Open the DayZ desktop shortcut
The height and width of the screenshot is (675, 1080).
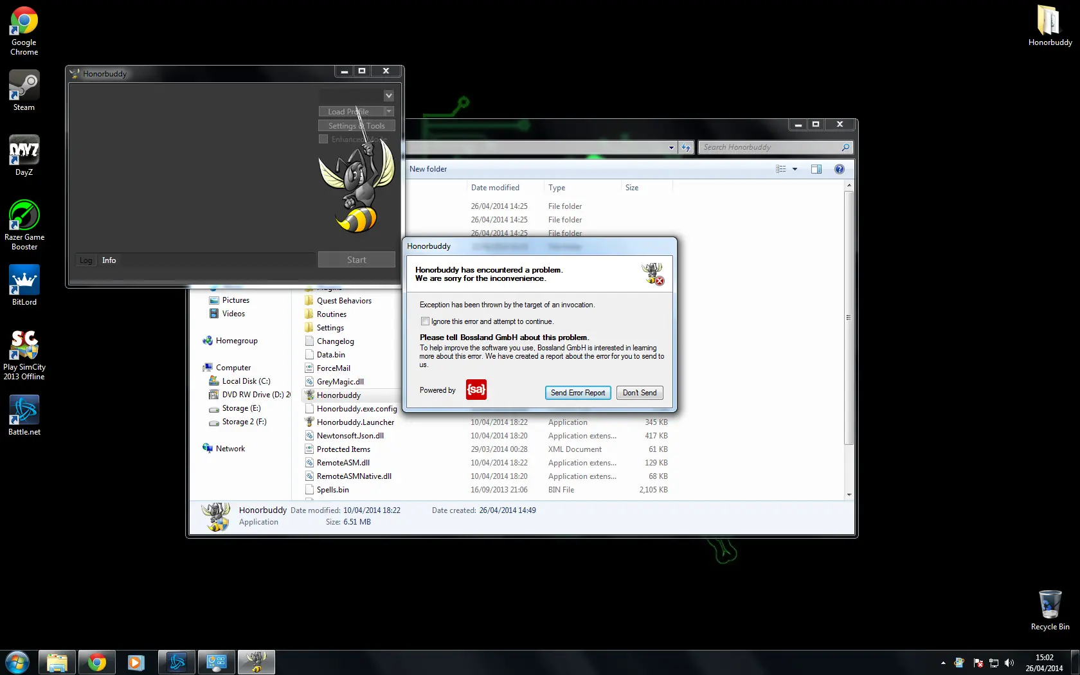point(24,156)
